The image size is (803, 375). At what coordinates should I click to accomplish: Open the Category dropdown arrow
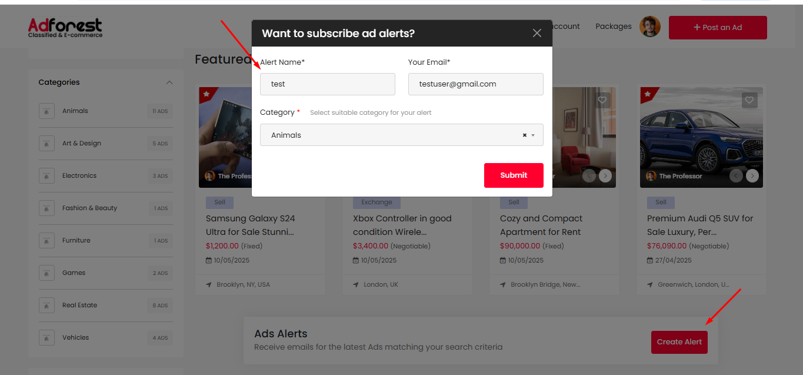533,135
